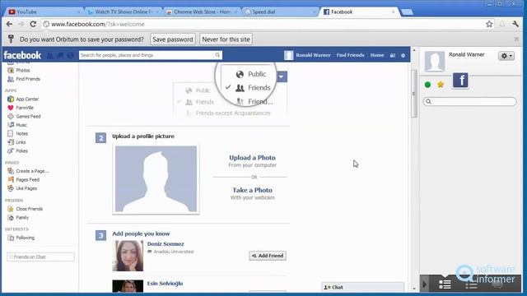Reload the page with the refresh icon
527x296 pixels.
coord(33,24)
